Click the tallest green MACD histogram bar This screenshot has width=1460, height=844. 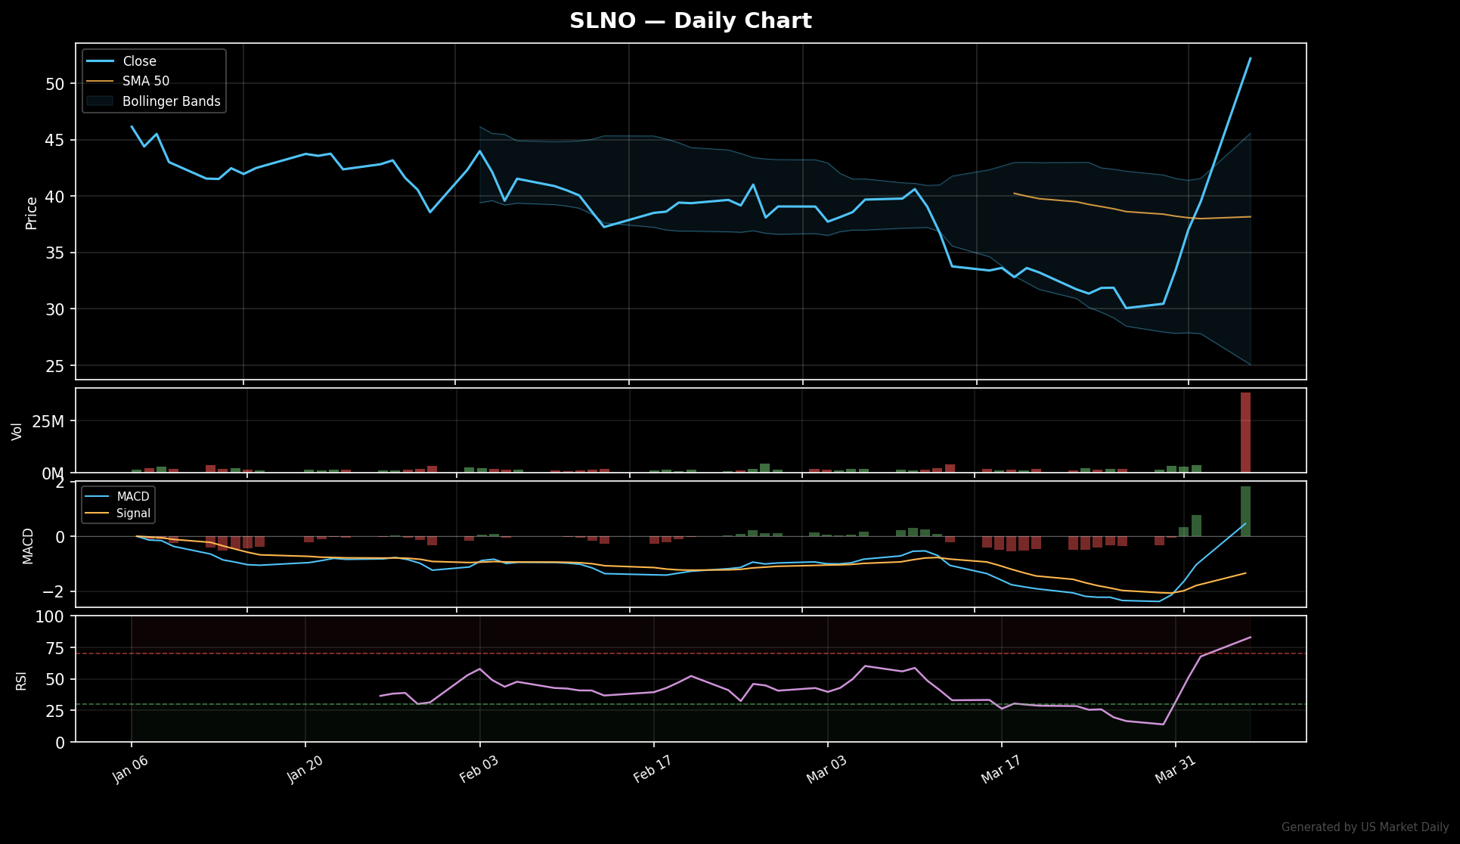pyautogui.click(x=1246, y=510)
